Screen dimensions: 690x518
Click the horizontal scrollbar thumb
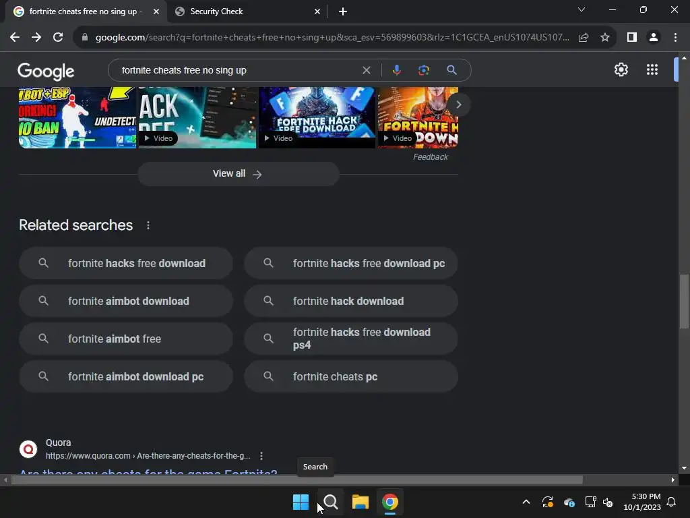point(296,480)
